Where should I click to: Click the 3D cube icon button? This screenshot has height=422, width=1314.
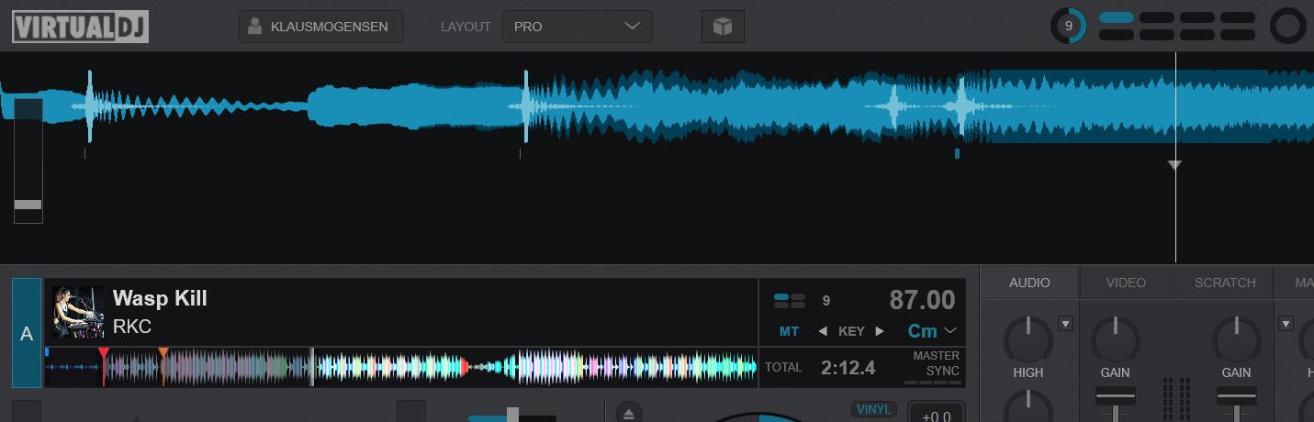(723, 27)
